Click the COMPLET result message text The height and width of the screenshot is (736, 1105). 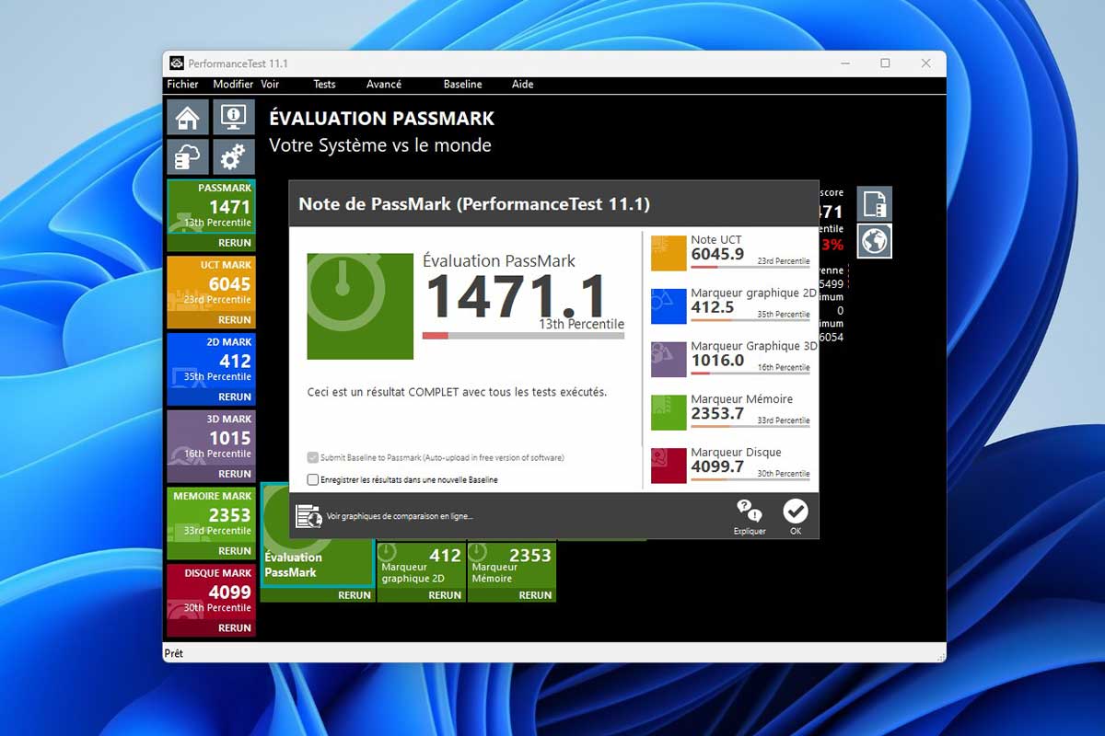pyautogui.click(x=457, y=392)
